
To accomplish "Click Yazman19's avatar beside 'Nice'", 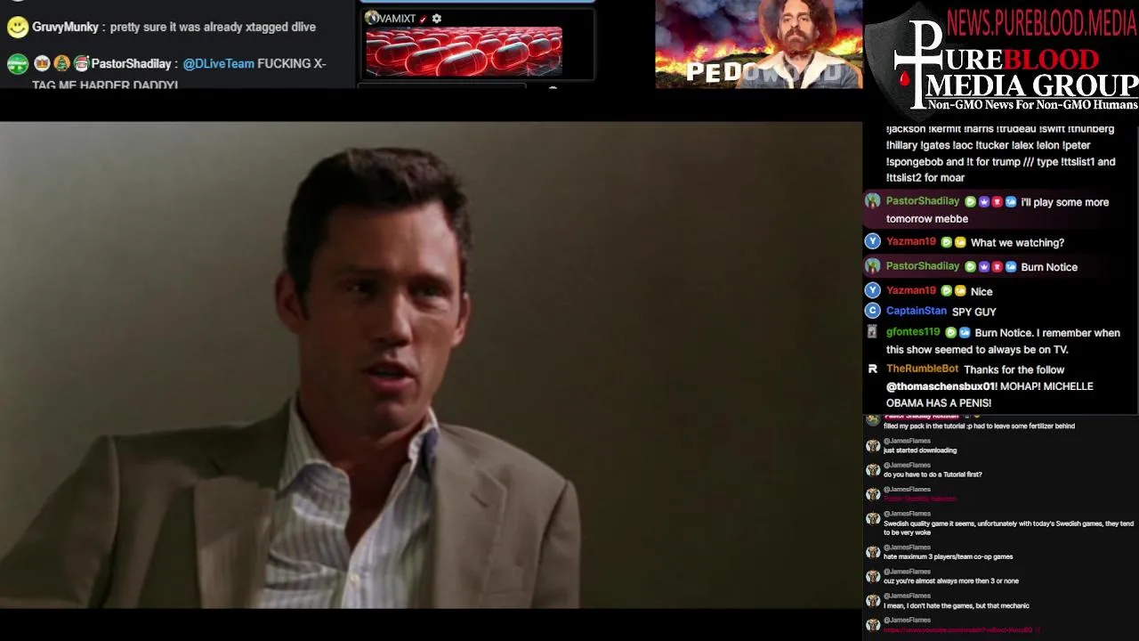I will click(x=872, y=290).
